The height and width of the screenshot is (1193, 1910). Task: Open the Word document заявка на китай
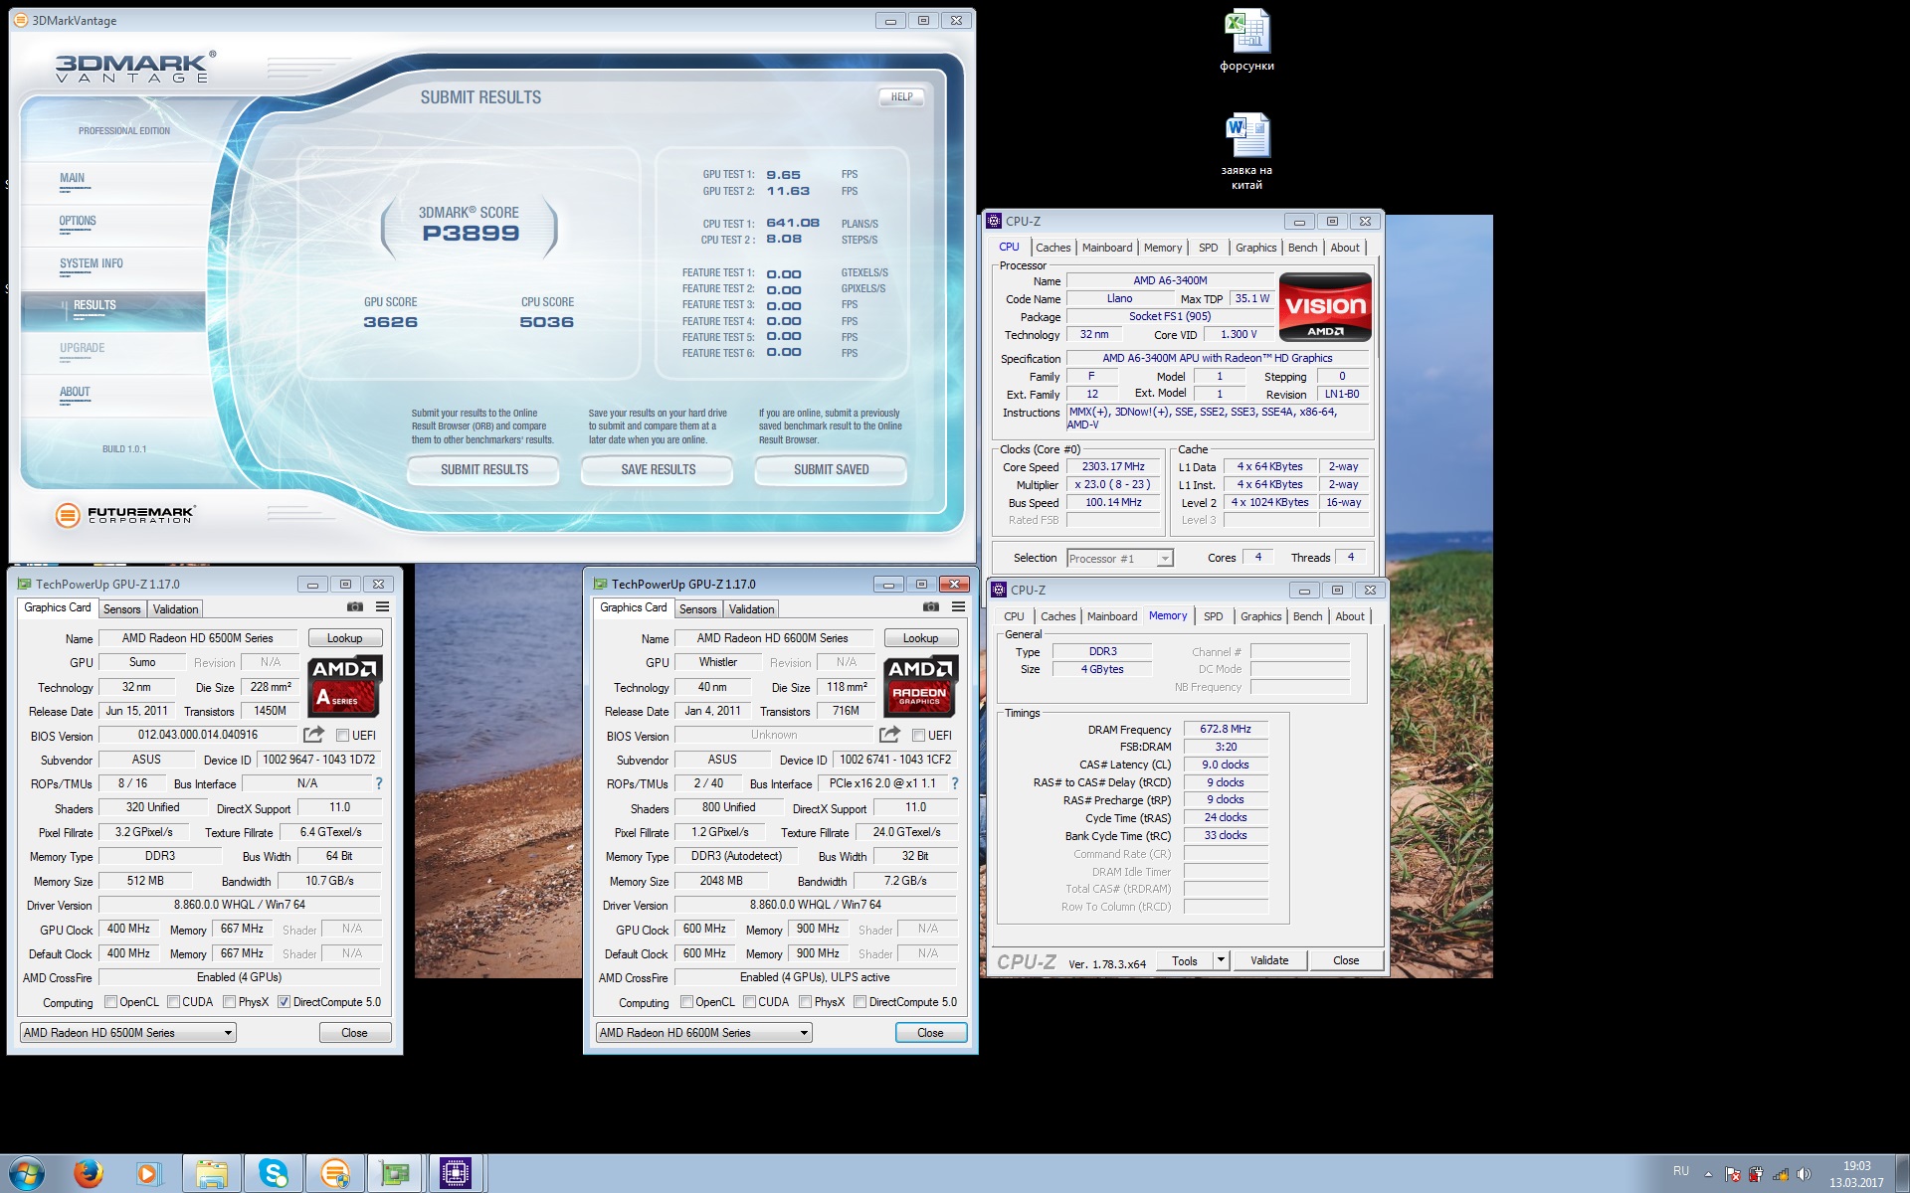pos(1246,151)
